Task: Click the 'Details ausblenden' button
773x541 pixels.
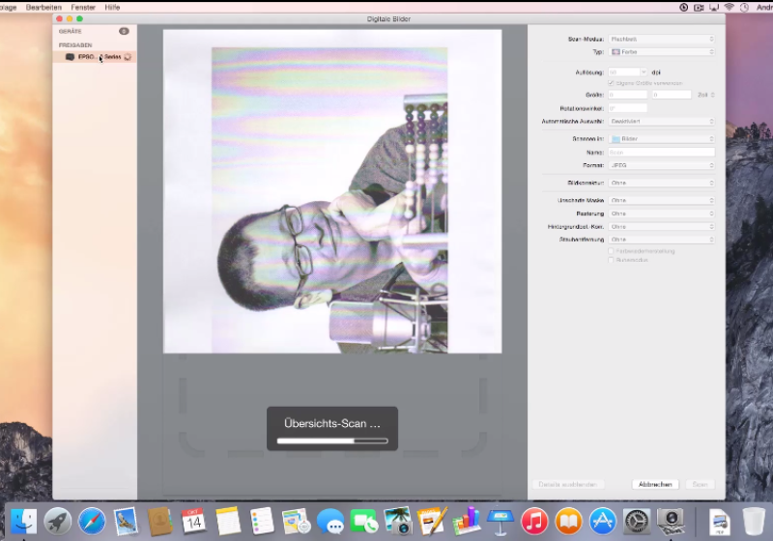Action: [570, 484]
